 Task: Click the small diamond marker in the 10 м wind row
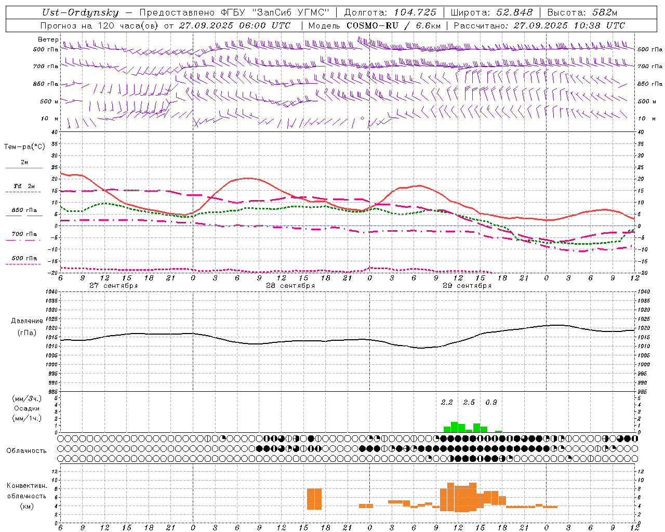point(362,118)
